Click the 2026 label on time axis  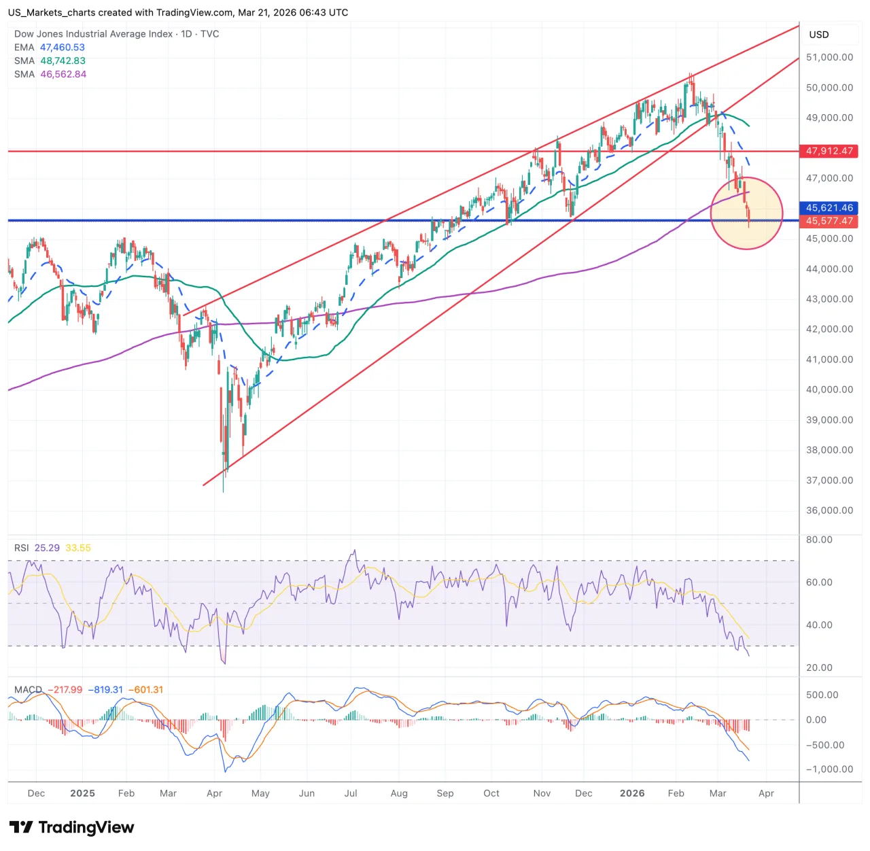(632, 793)
